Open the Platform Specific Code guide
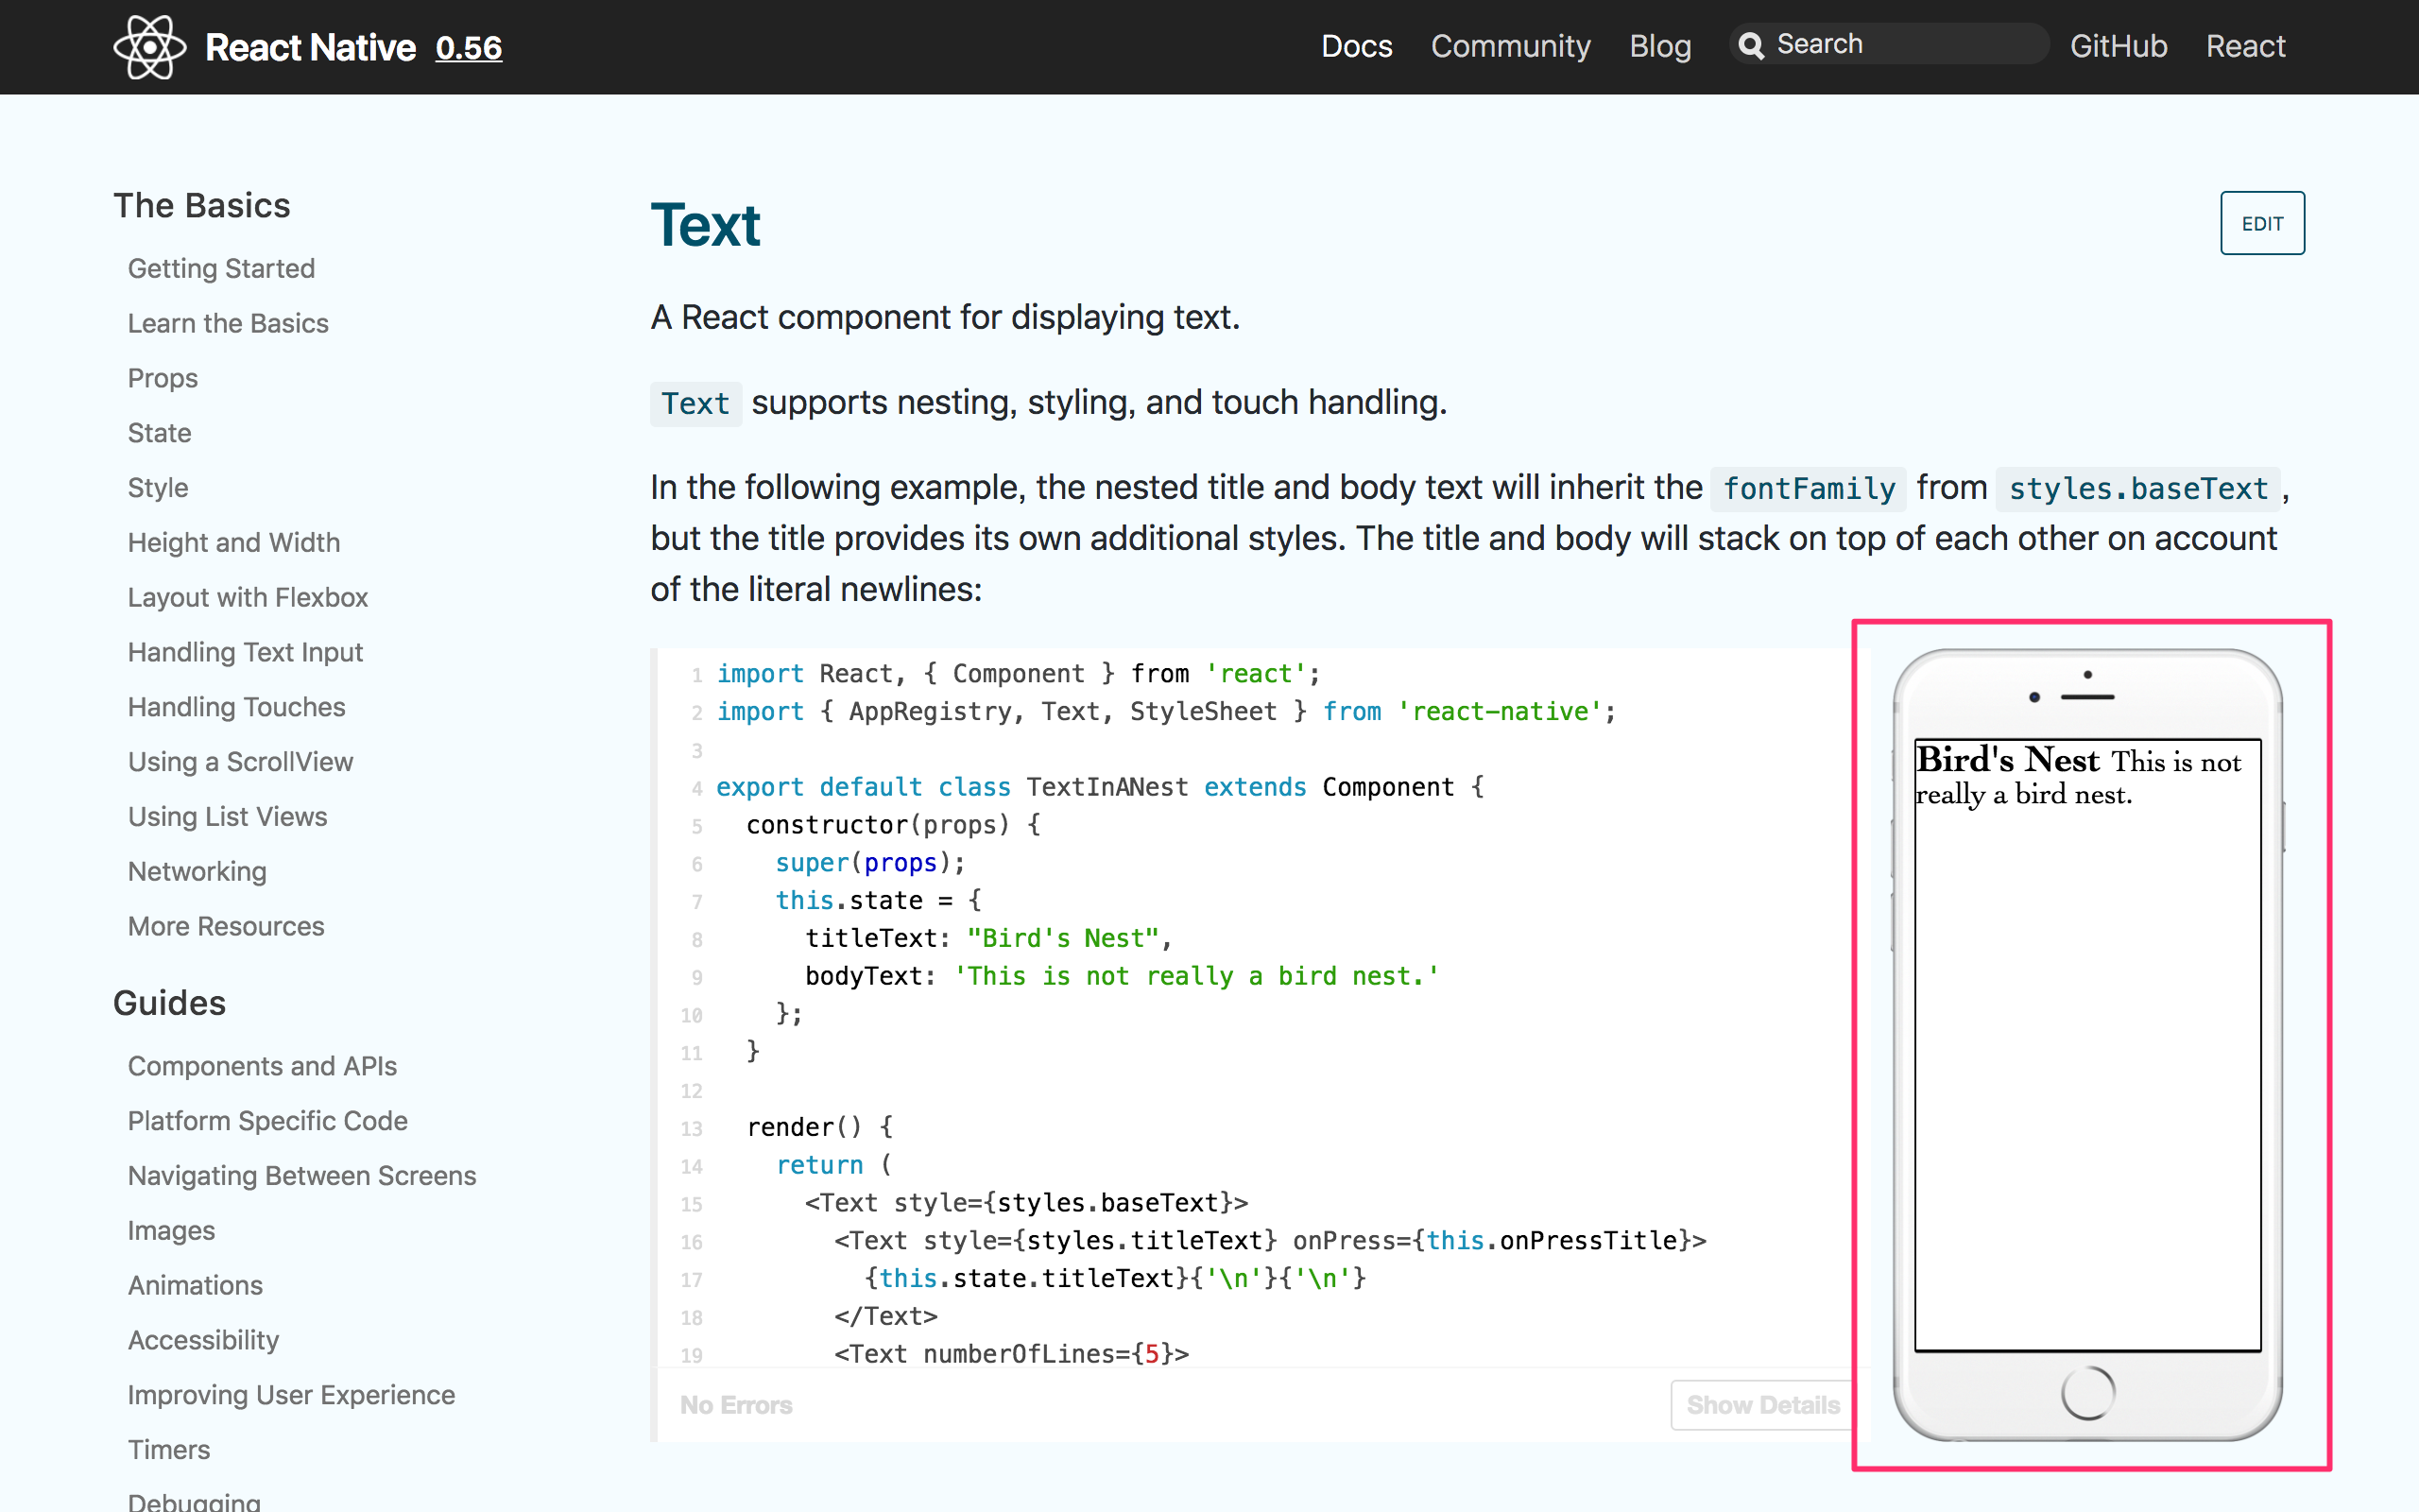 pos(266,1121)
